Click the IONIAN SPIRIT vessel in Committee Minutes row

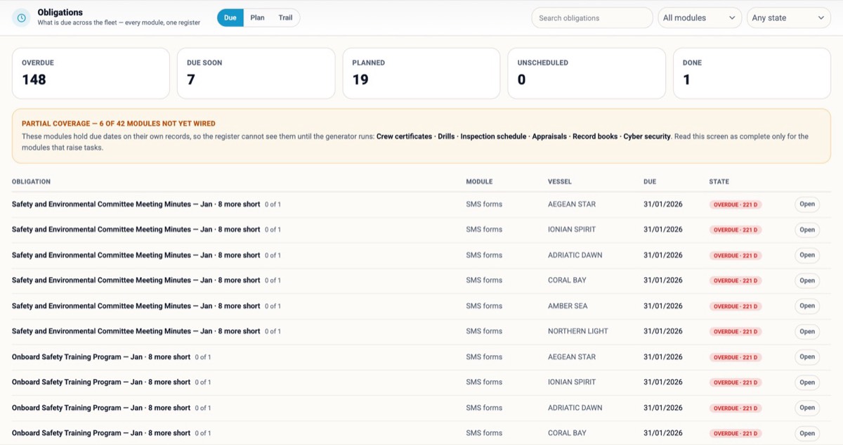pos(573,230)
